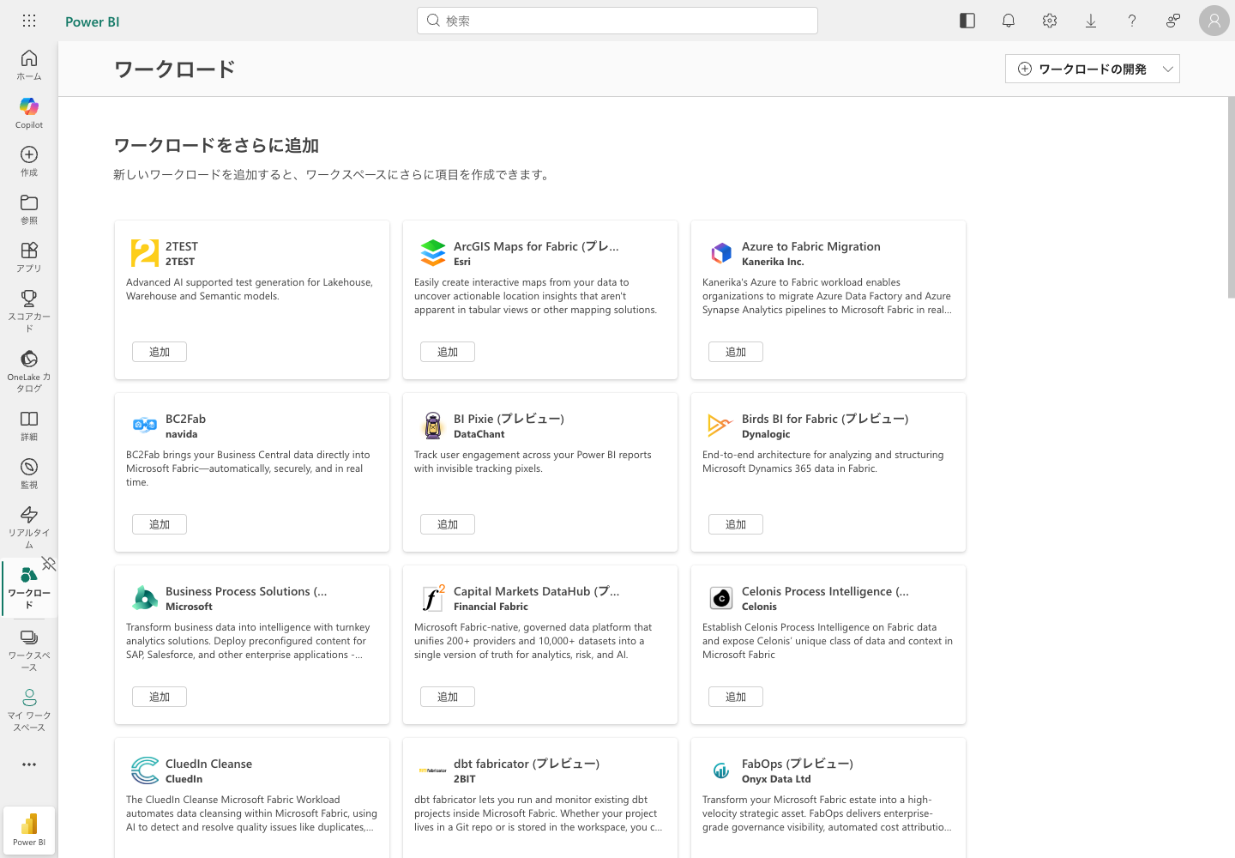Add the 2TEST workload with 追加
The image size is (1235, 858).
coord(160,352)
